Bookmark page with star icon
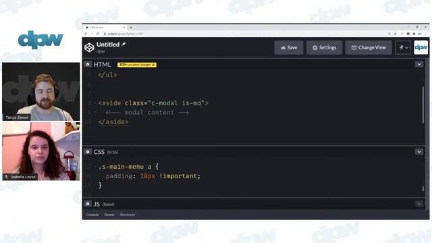432x243 pixels. click(396, 34)
